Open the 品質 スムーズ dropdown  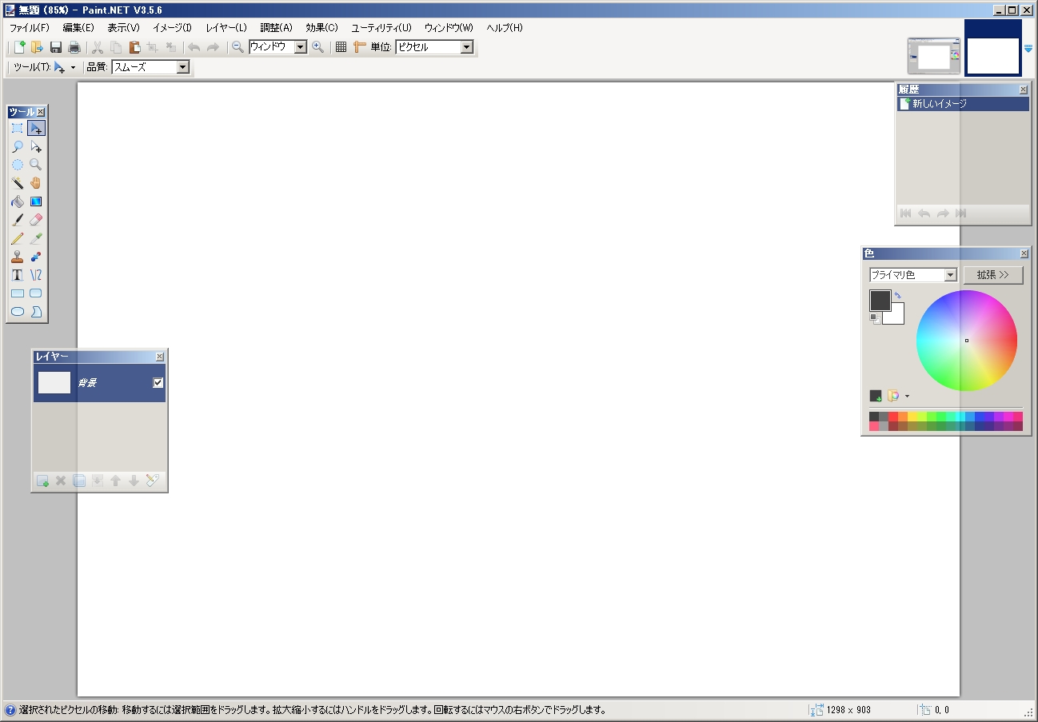[x=183, y=68]
